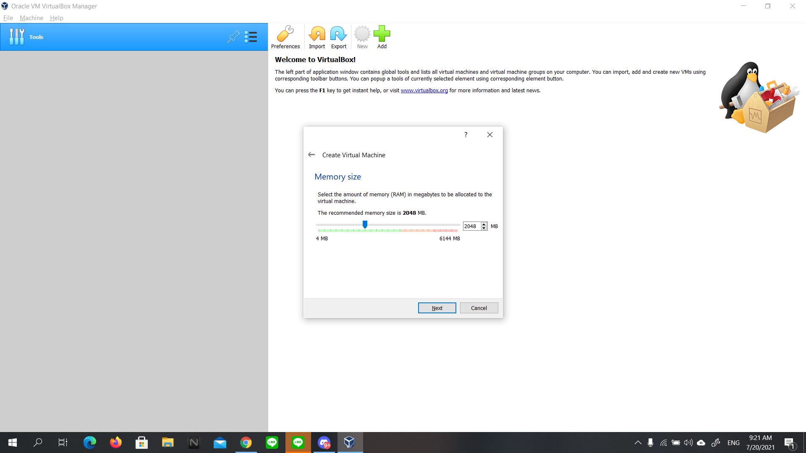
Task: Open the Preferences toolbar icon
Action: pyautogui.click(x=285, y=37)
